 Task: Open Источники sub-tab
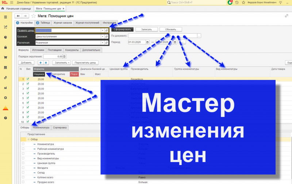tap(38, 50)
